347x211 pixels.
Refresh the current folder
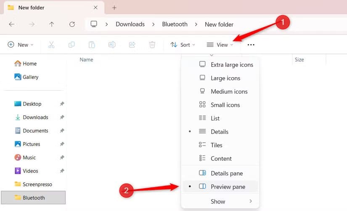point(72,24)
